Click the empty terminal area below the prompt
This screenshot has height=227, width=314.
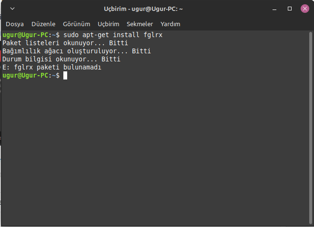coord(157,152)
